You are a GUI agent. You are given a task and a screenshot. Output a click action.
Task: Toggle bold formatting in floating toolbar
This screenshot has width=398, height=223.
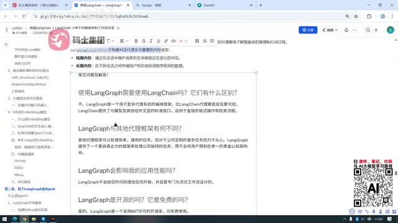coord(136,41)
